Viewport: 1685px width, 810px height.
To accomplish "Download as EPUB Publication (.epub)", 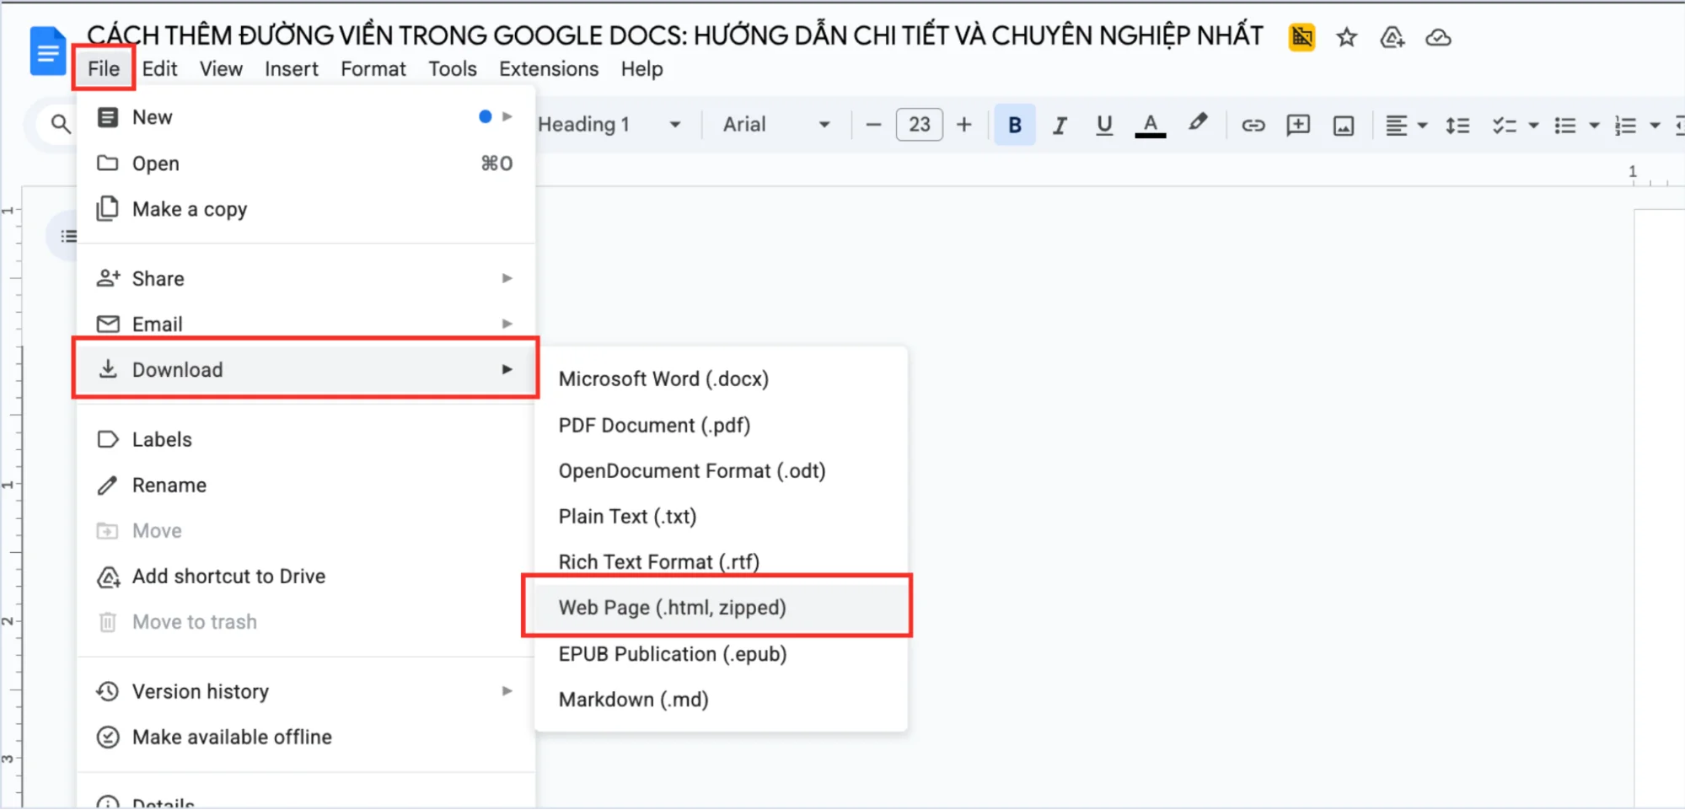I will (721, 654).
